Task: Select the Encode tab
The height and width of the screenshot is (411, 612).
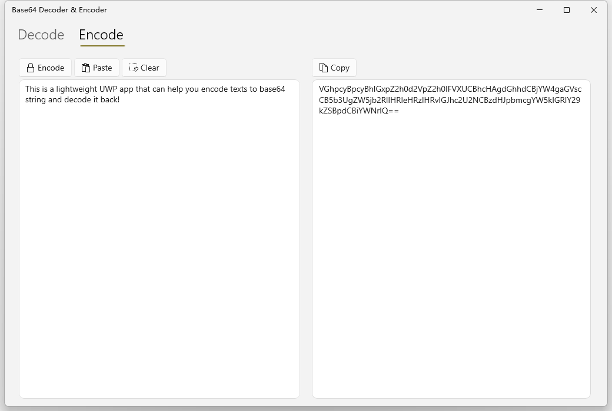Action: coord(101,35)
